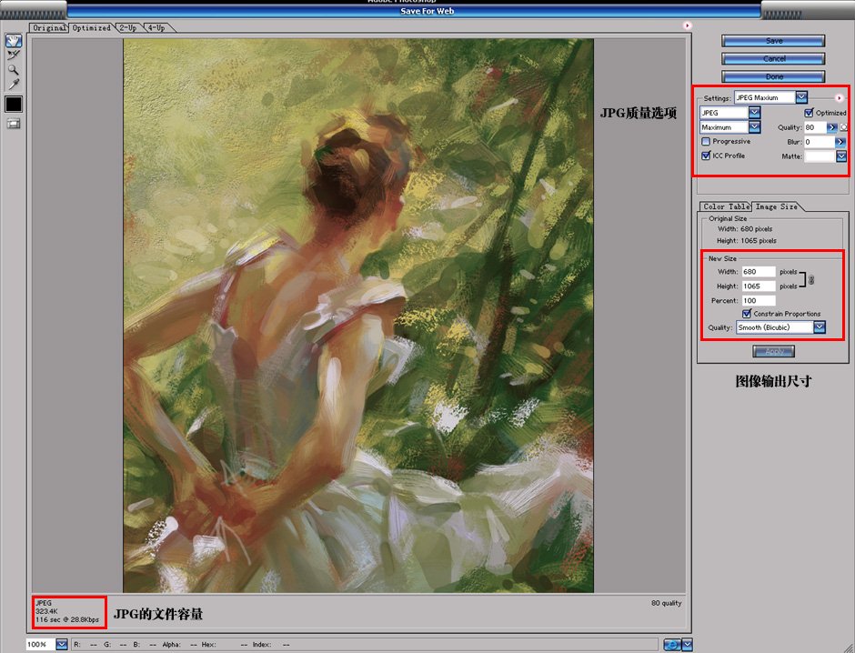Switch to the Original tab
The height and width of the screenshot is (653, 855).
click(x=49, y=28)
